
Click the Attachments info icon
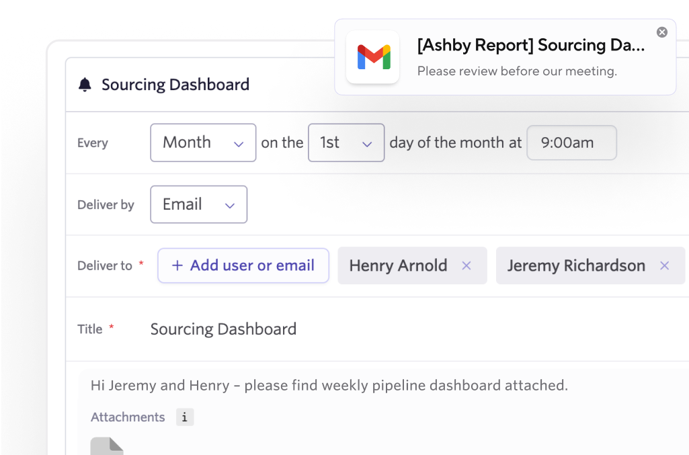185,417
